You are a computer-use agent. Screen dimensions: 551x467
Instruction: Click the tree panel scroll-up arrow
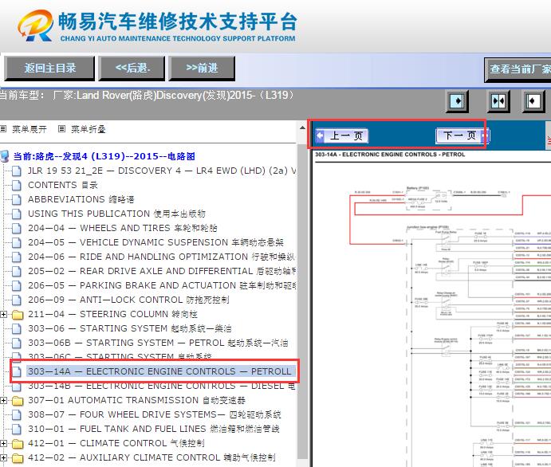[302, 128]
